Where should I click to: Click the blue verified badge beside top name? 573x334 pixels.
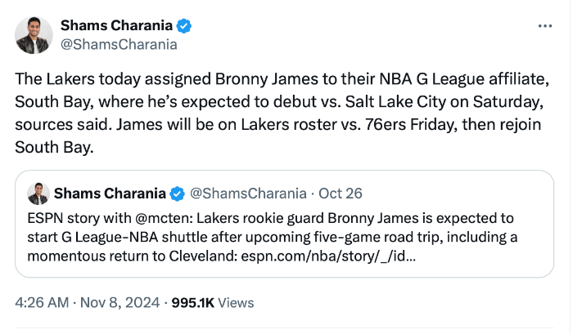[185, 26]
